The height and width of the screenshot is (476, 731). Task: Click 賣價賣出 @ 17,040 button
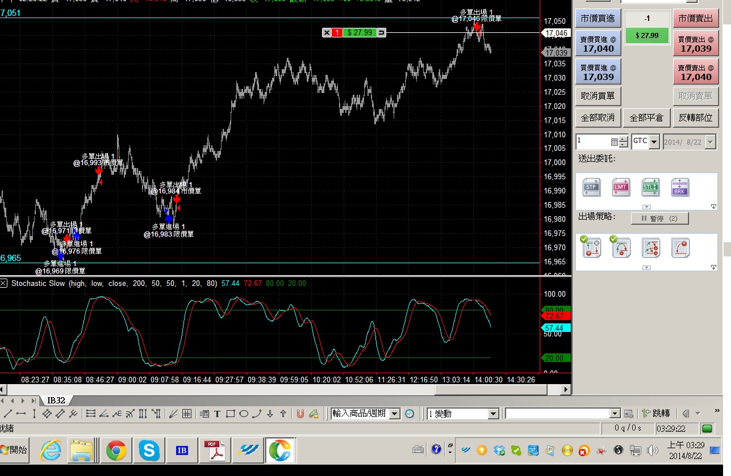[x=696, y=72]
